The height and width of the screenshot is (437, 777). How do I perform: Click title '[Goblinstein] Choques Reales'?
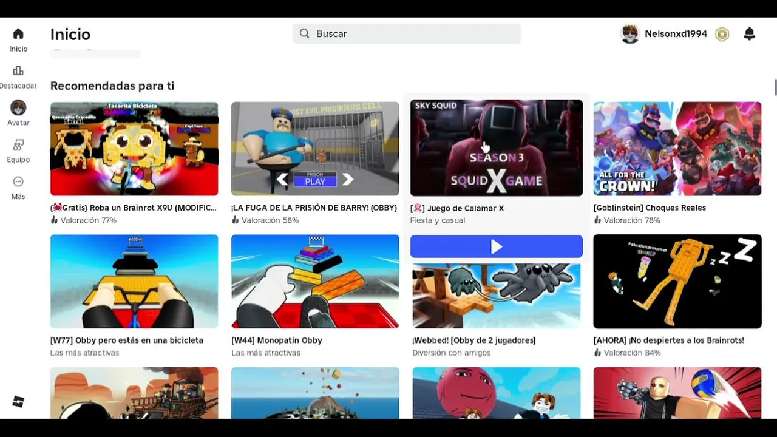(650, 208)
